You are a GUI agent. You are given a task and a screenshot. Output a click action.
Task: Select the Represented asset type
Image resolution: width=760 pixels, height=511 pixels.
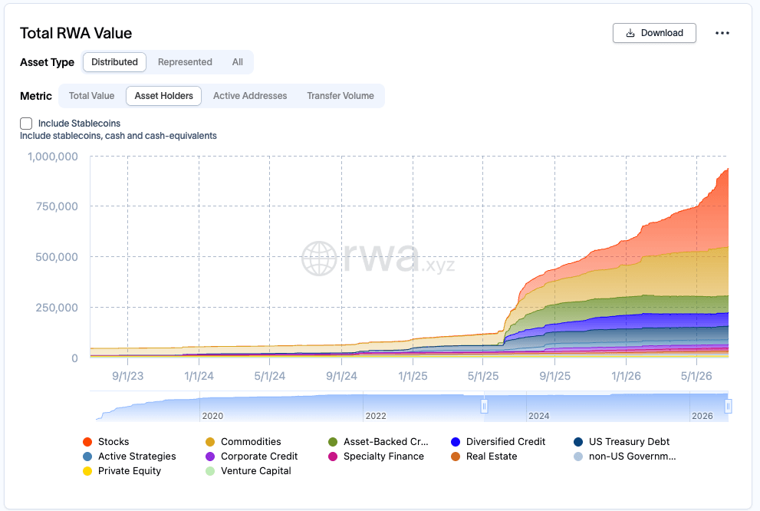pos(185,62)
